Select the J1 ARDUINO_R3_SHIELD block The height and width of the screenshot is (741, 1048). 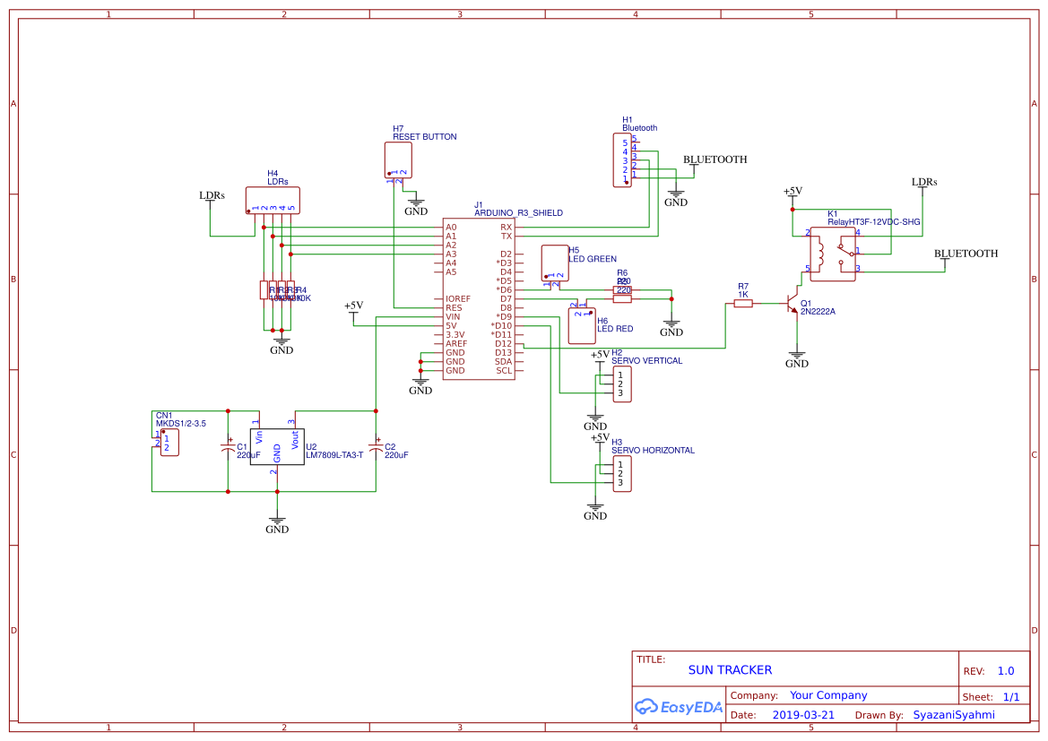click(x=479, y=298)
